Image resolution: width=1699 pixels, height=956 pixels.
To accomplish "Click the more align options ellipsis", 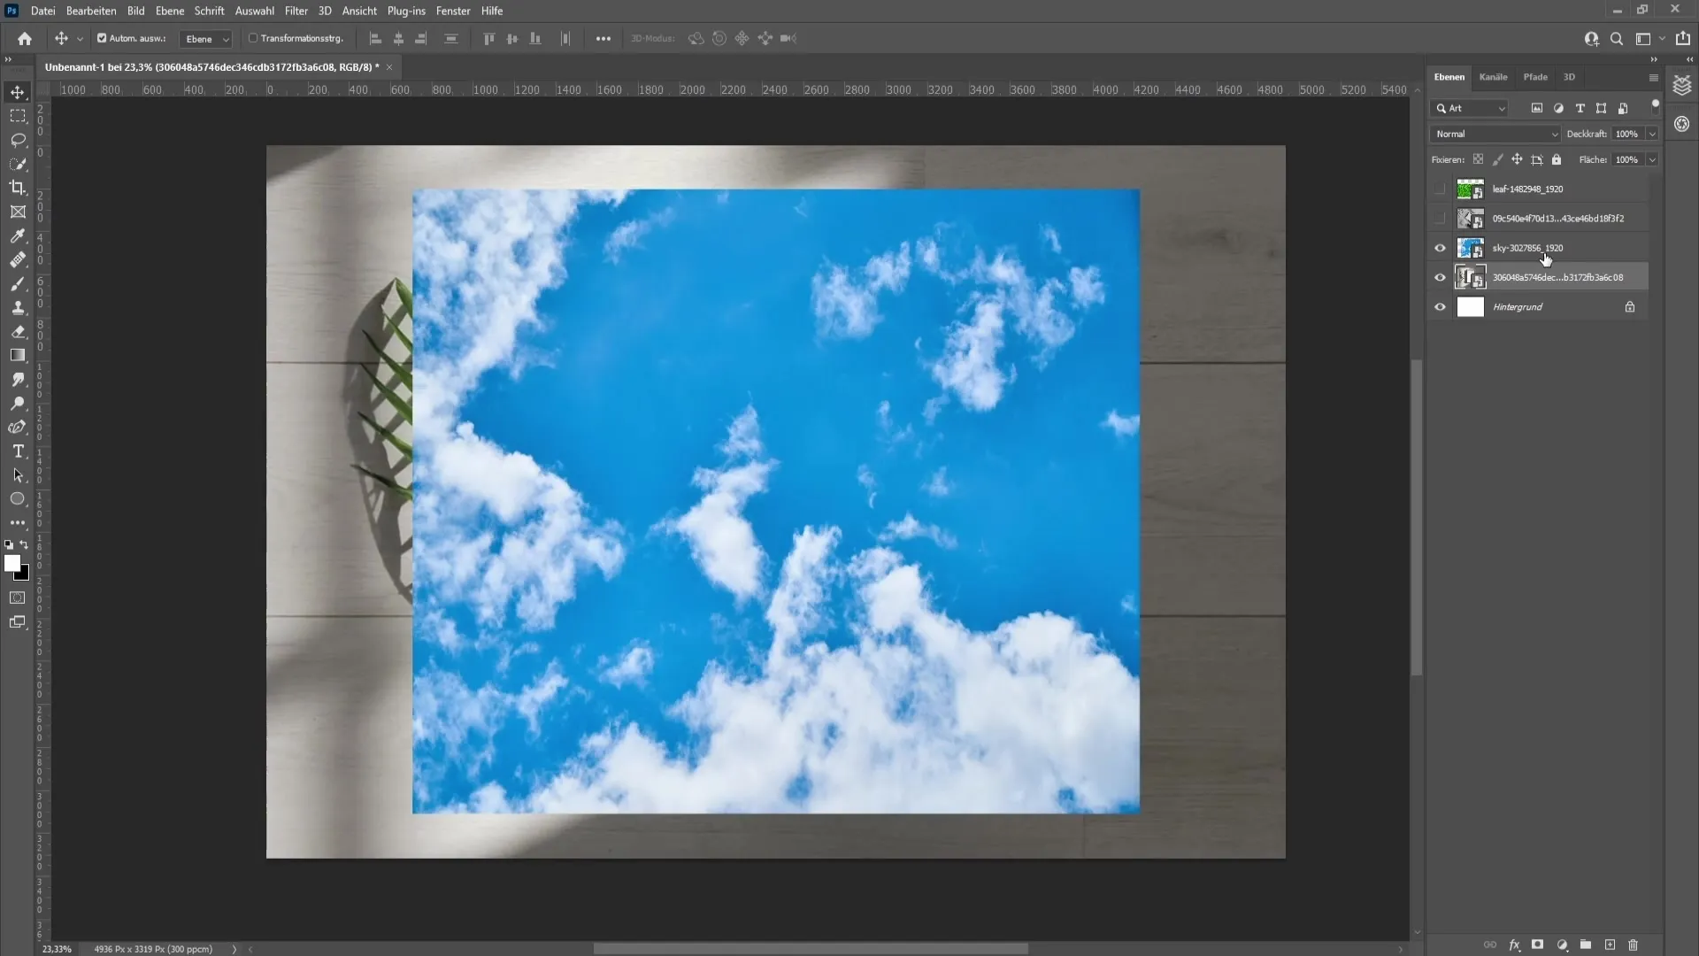I will 603,39.
